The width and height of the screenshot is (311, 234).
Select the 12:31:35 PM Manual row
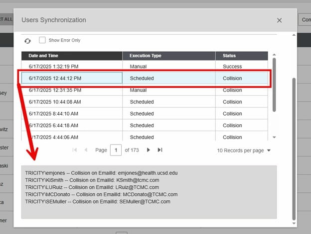(x=145, y=90)
